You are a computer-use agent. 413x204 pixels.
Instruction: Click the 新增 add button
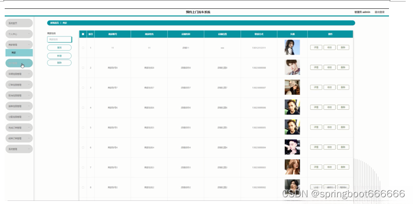coord(60,56)
